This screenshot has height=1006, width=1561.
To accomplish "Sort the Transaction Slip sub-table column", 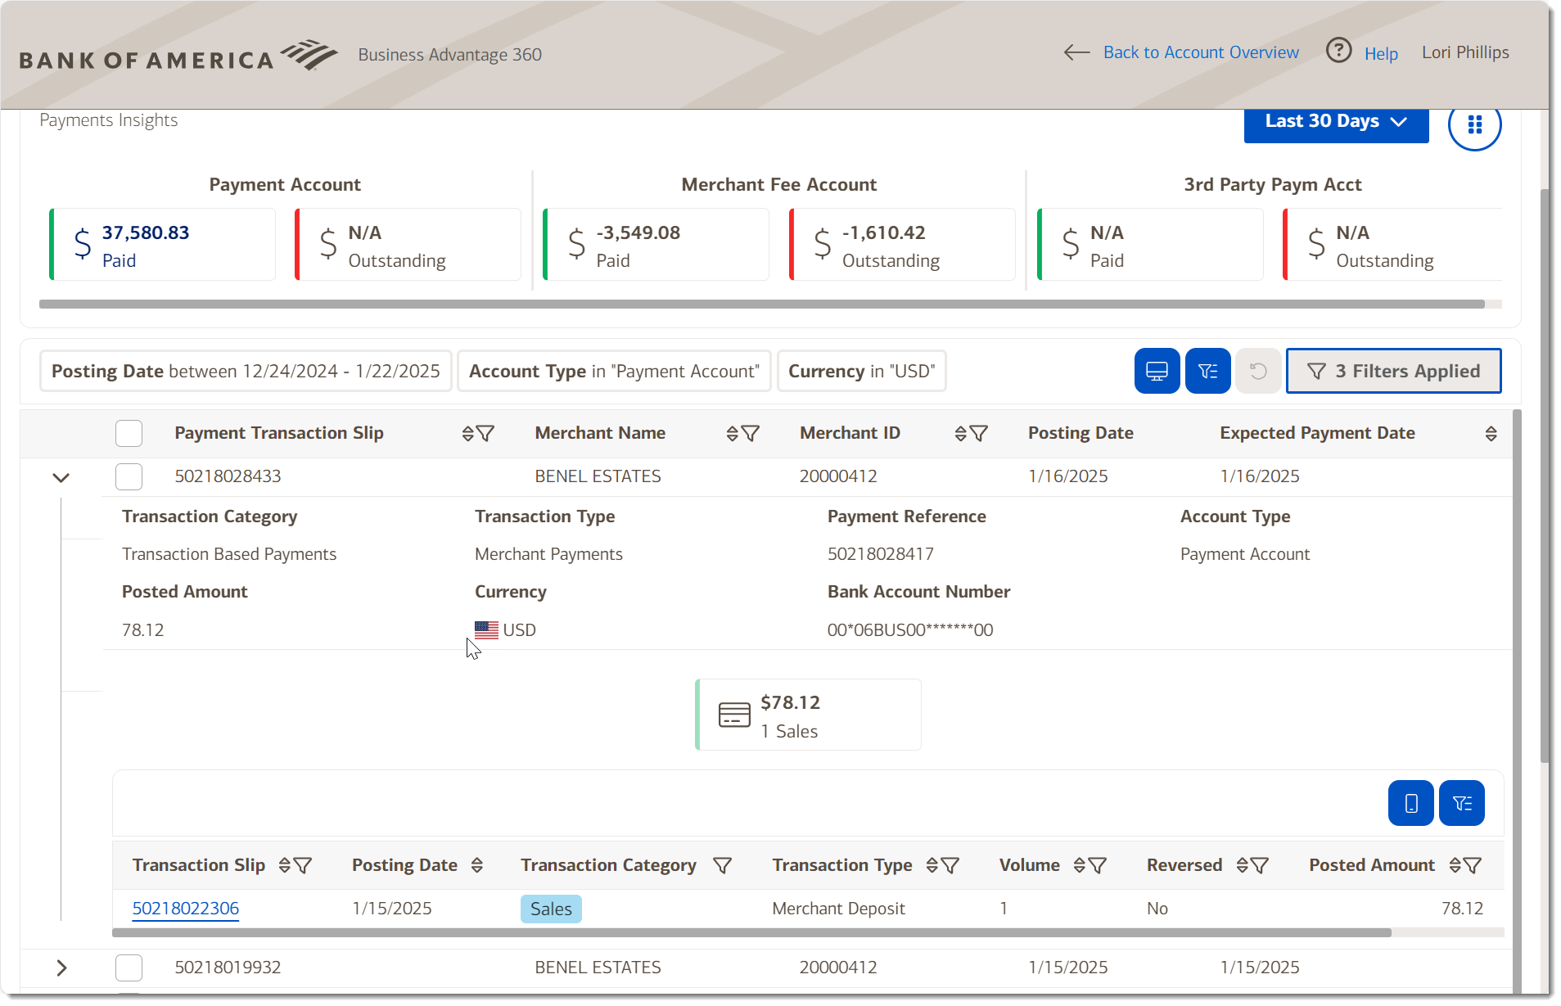I will 284,865.
